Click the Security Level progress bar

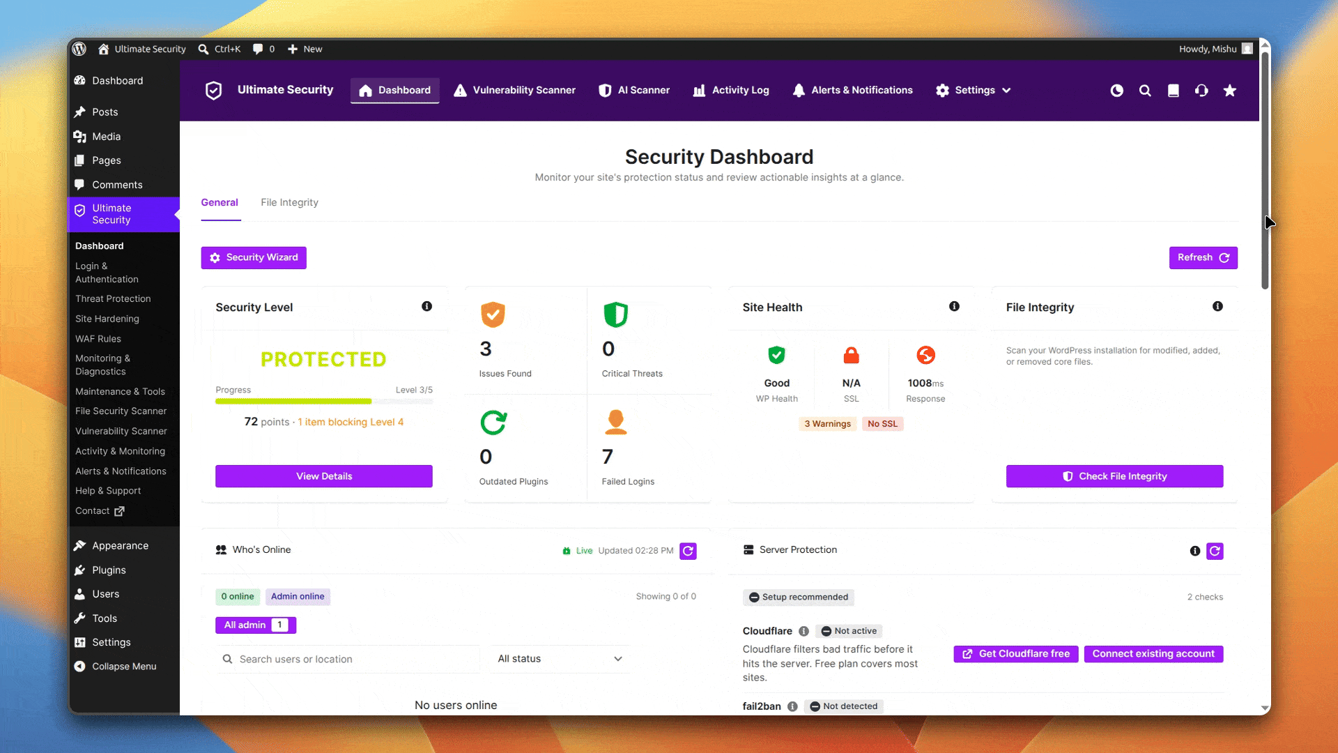click(x=324, y=402)
